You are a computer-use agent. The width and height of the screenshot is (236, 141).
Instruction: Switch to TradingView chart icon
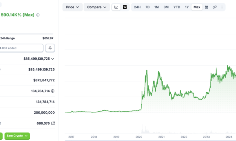pos(125,7)
